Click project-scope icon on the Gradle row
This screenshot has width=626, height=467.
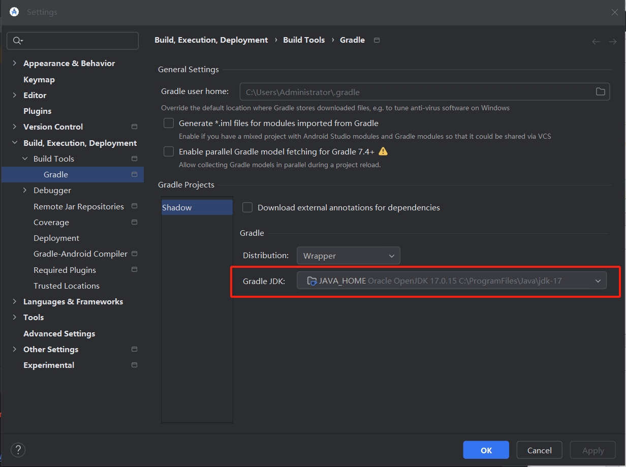(134, 174)
